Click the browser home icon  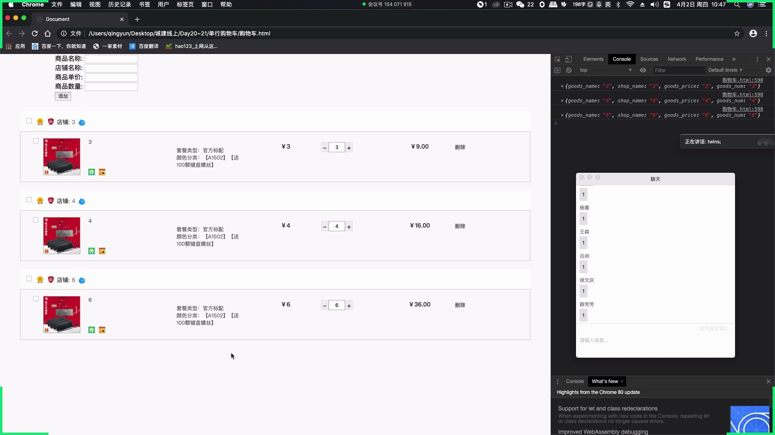[x=48, y=33]
